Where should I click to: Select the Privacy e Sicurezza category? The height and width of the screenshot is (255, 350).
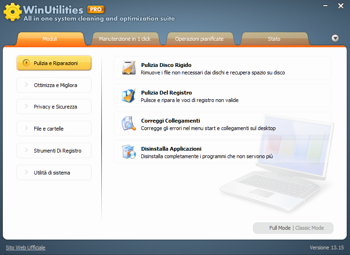click(x=54, y=107)
